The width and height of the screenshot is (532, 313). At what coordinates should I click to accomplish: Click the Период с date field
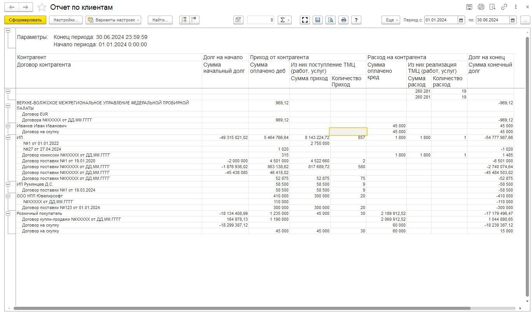coord(441,20)
